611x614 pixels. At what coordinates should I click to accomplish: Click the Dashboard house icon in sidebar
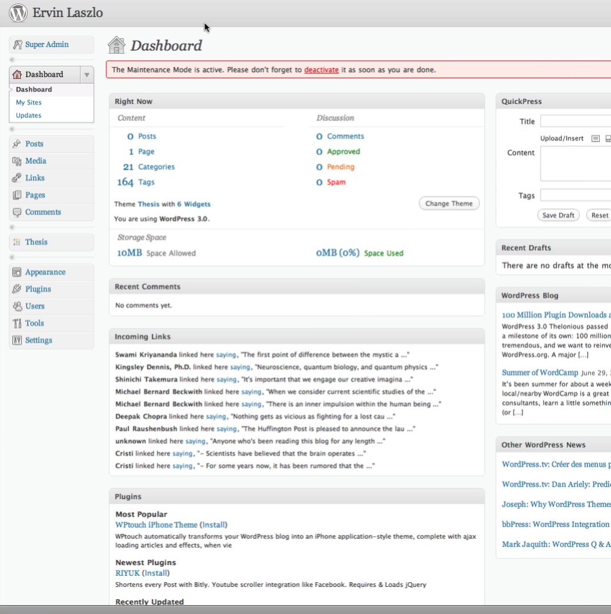point(17,74)
